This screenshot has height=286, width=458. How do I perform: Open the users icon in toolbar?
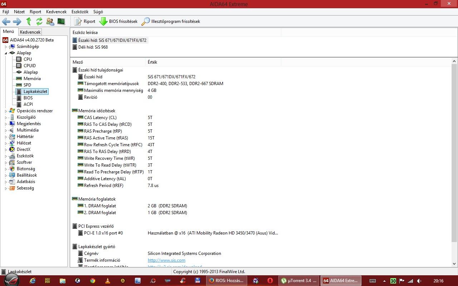pos(50,21)
